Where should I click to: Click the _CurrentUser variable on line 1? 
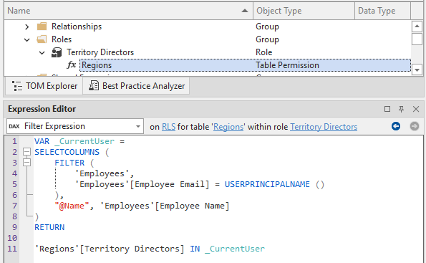click(x=84, y=141)
